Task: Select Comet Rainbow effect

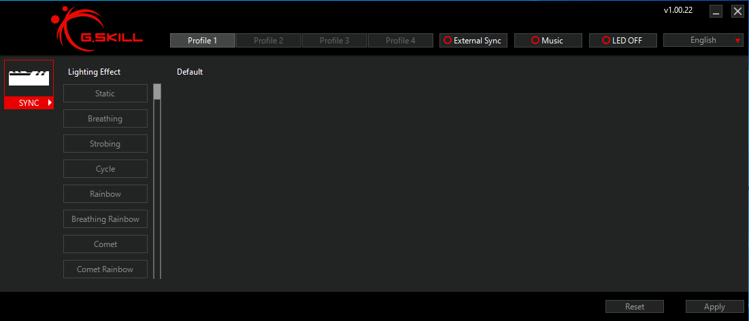Action: [x=105, y=269]
